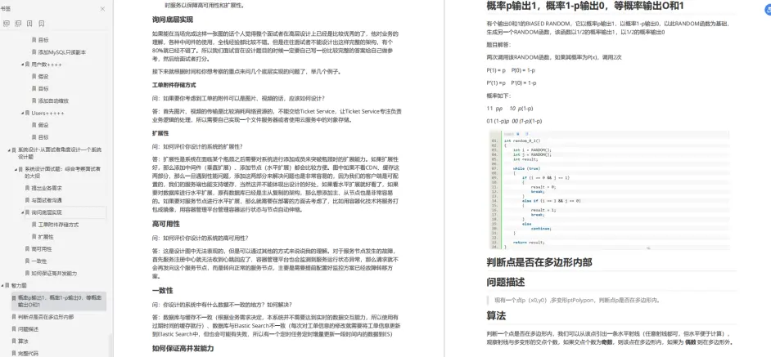
Task: Collapse the Users+++++ bookmark node
Action: click(22, 113)
